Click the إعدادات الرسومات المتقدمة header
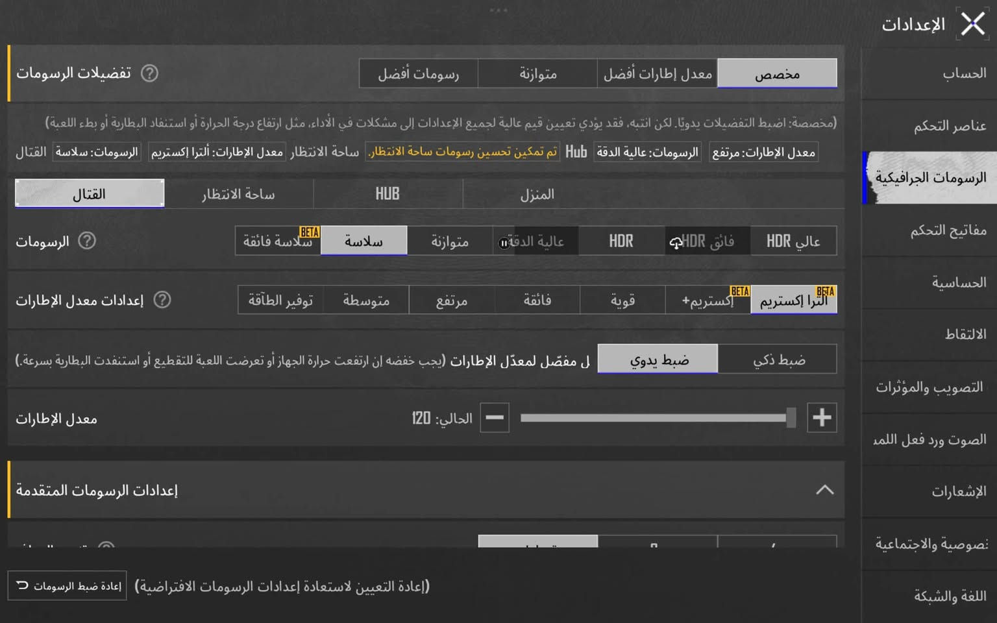This screenshot has height=623, width=997. click(x=426, y=490)
